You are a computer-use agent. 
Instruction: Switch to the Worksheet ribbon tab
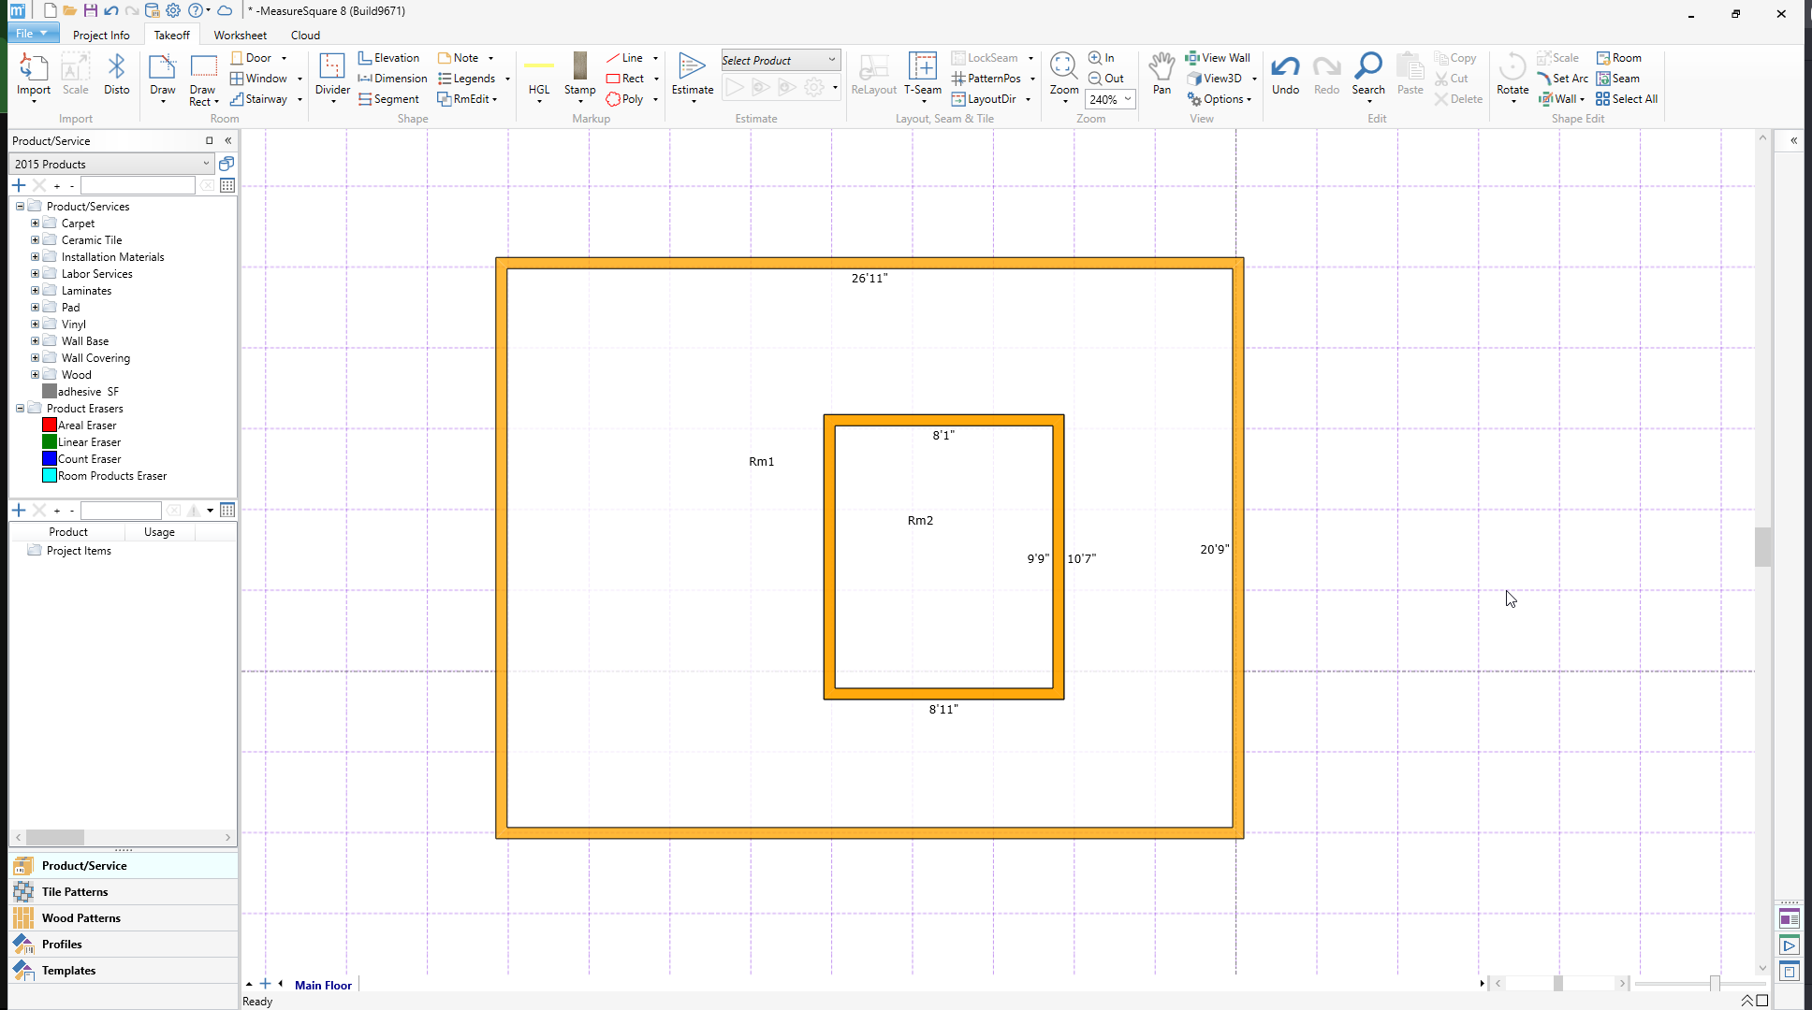(x=240, y=35)
